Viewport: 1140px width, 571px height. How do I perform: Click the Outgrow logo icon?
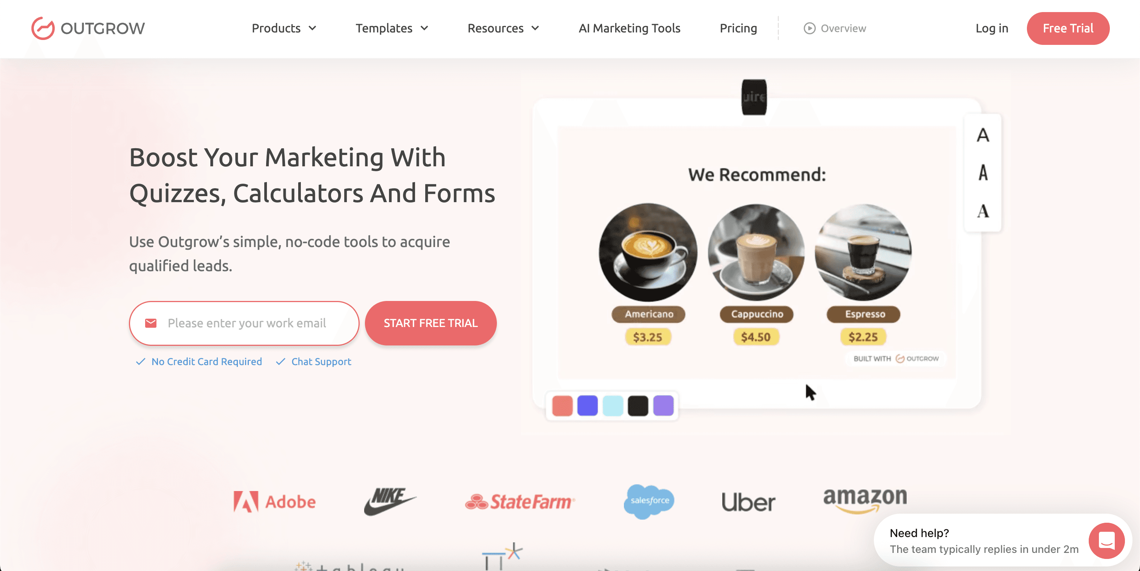click(43, 28)
